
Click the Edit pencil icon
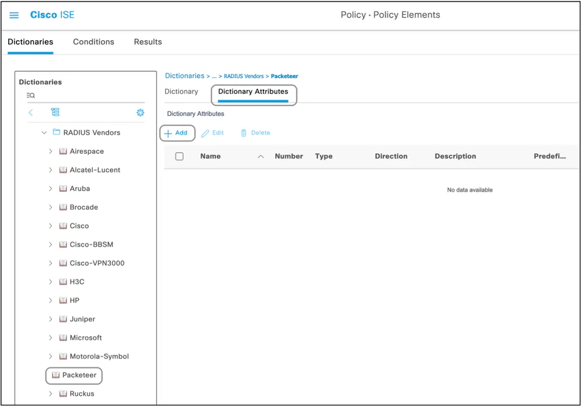212,133
